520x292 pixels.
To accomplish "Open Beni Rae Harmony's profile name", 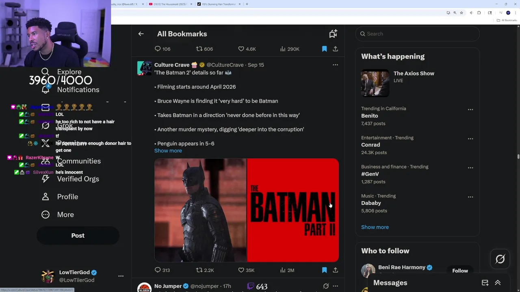I will pos(401,267).
